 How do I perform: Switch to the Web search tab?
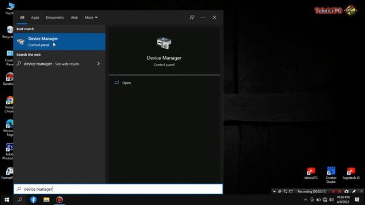[74, 18]
